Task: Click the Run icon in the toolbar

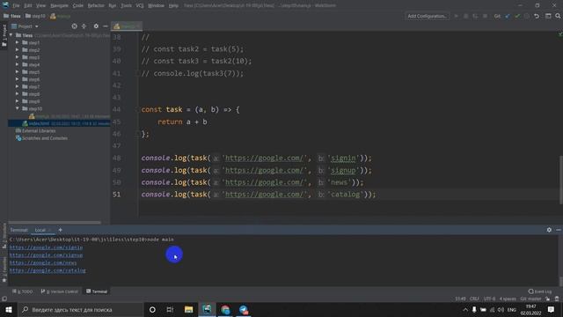Action: (457, 16)
